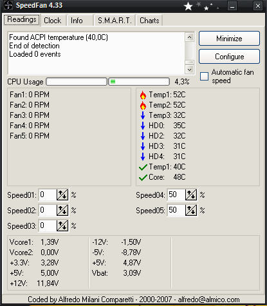267x306 pixels.
Task: Click the green checkmark beside Temp1: 40C
Action: (143, 167)
